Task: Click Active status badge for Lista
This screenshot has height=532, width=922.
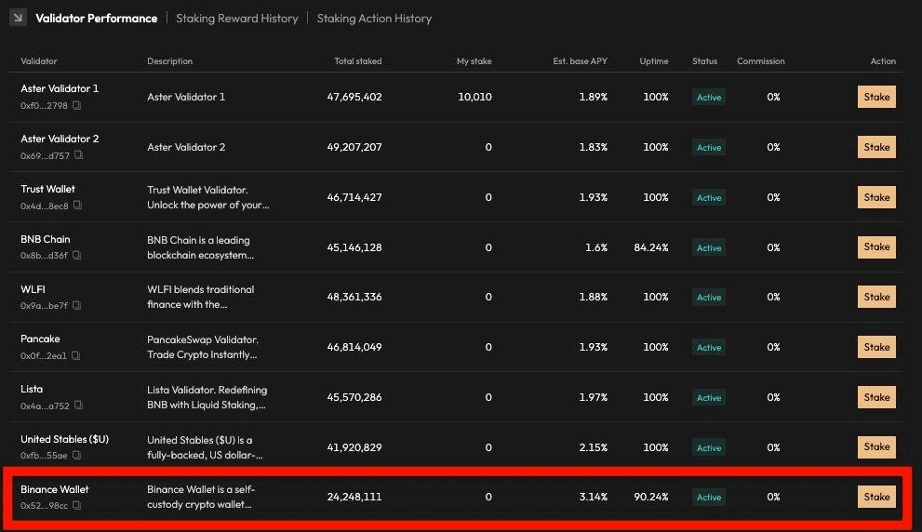Action: click(709, 397)
